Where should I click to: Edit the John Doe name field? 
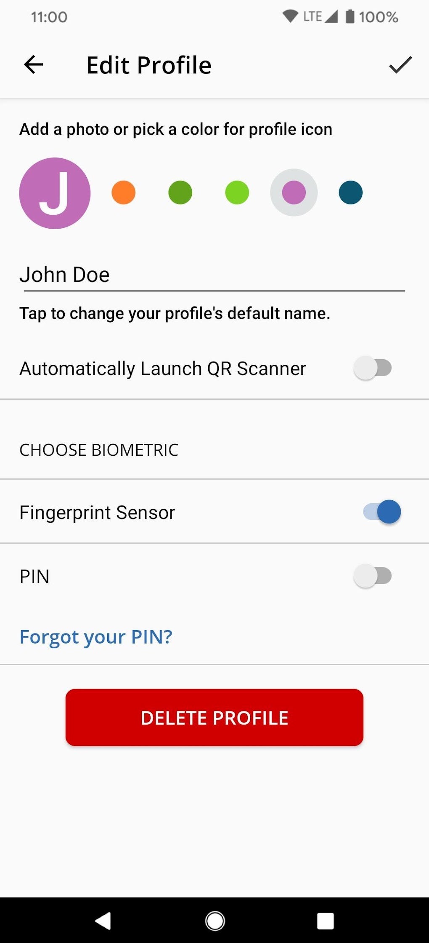pyautogui.click(x=212, y=275)
